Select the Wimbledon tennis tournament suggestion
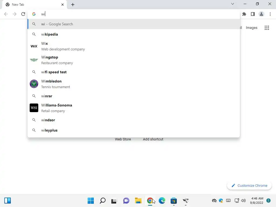Screen dimensions: 276x207 [134, 84]
